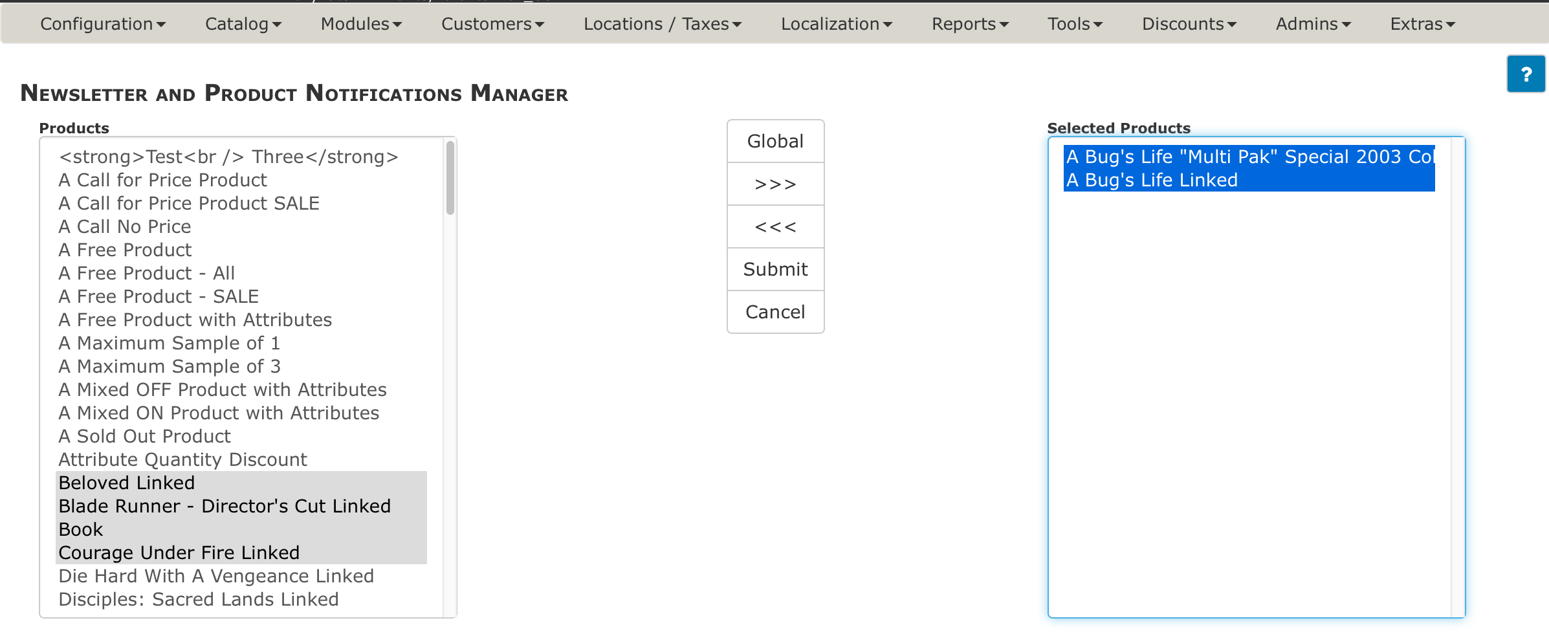This screenshot has width=1549, height=638.
Task: Choose 'A Free Product with Attributes'
Action: pos(242,320)
